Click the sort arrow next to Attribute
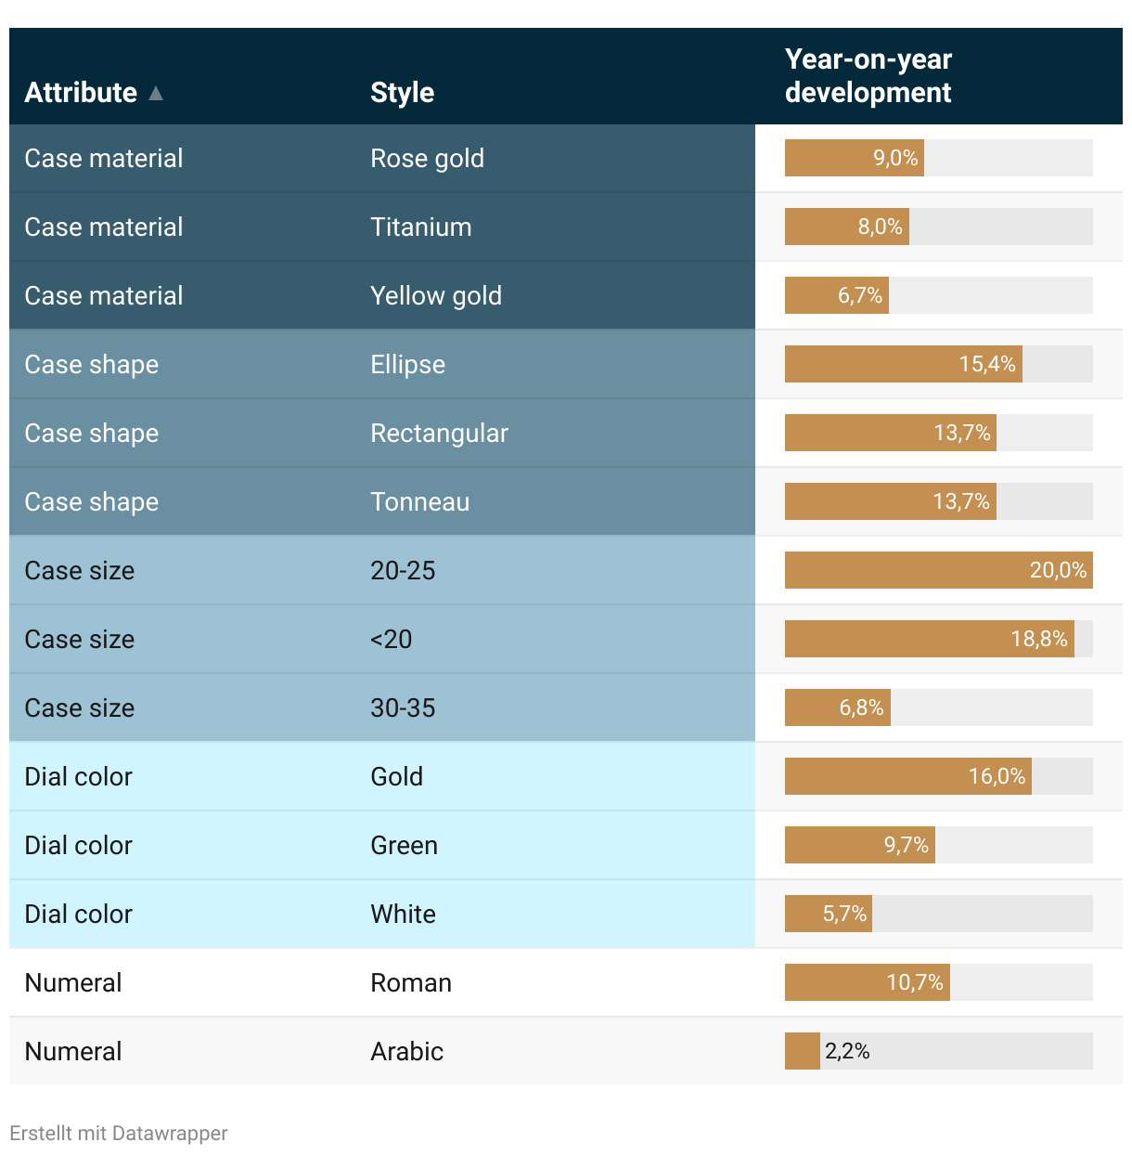 [156, 93]
